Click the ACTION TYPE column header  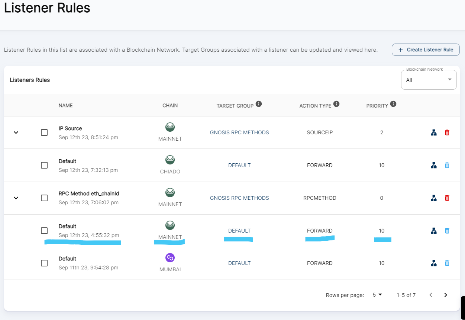(x=315, y=106)
